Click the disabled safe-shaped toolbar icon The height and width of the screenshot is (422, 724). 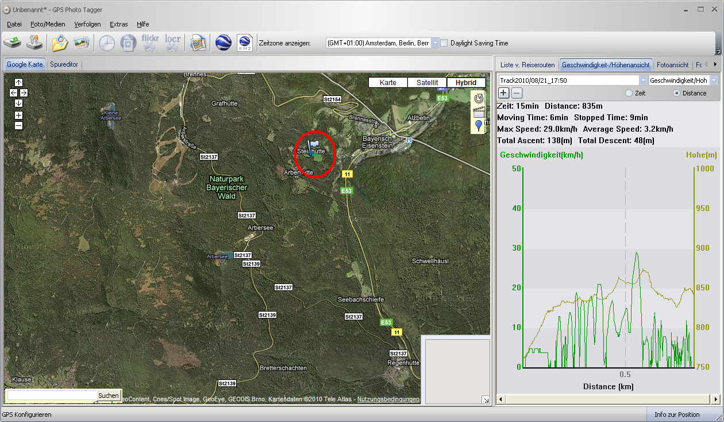click(x=128, y=43)
